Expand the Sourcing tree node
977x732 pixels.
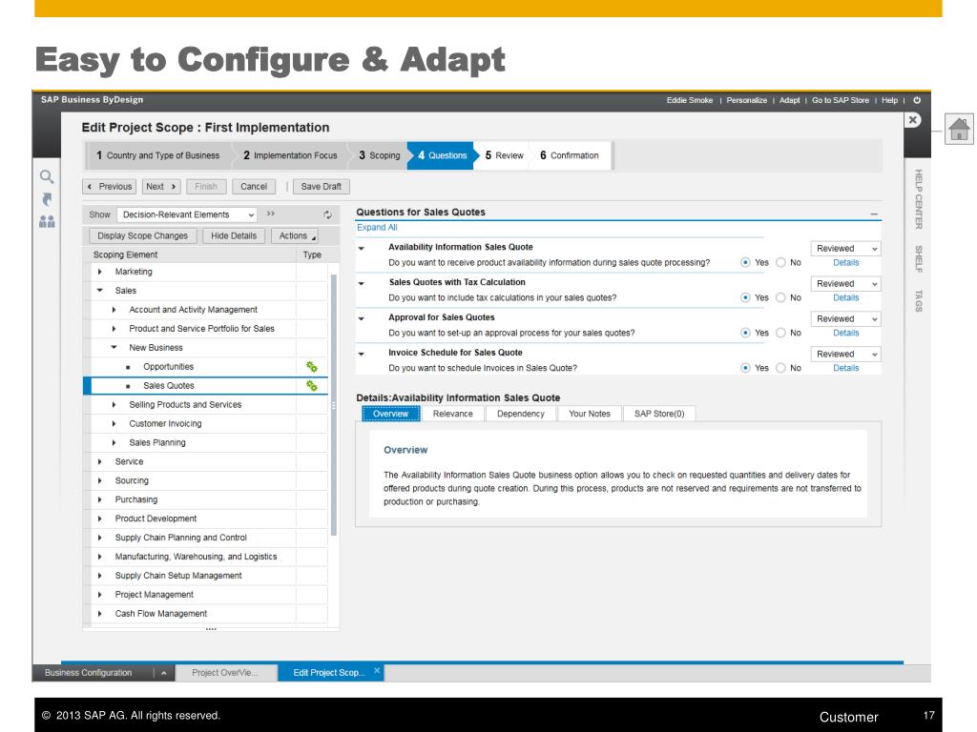99,480
